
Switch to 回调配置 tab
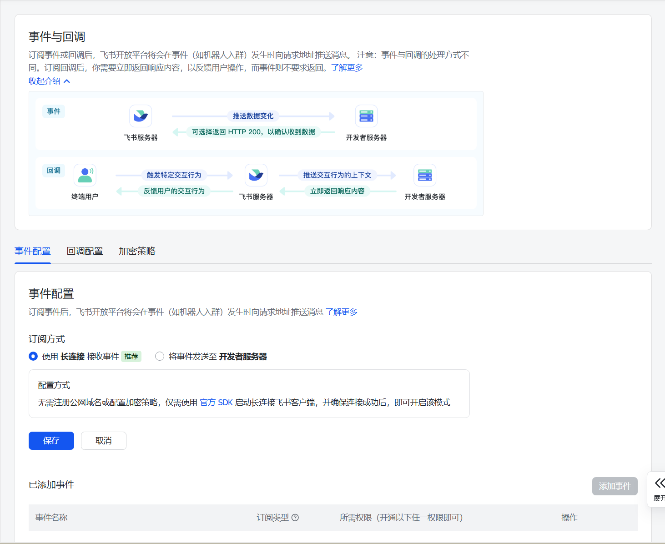tap(85, 251)
